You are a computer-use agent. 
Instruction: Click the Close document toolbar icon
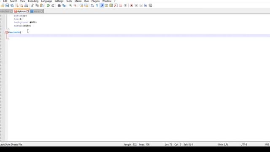[17, 5]
